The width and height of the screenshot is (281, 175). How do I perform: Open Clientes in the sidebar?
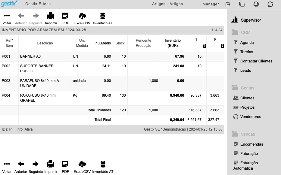pos(244,98)
